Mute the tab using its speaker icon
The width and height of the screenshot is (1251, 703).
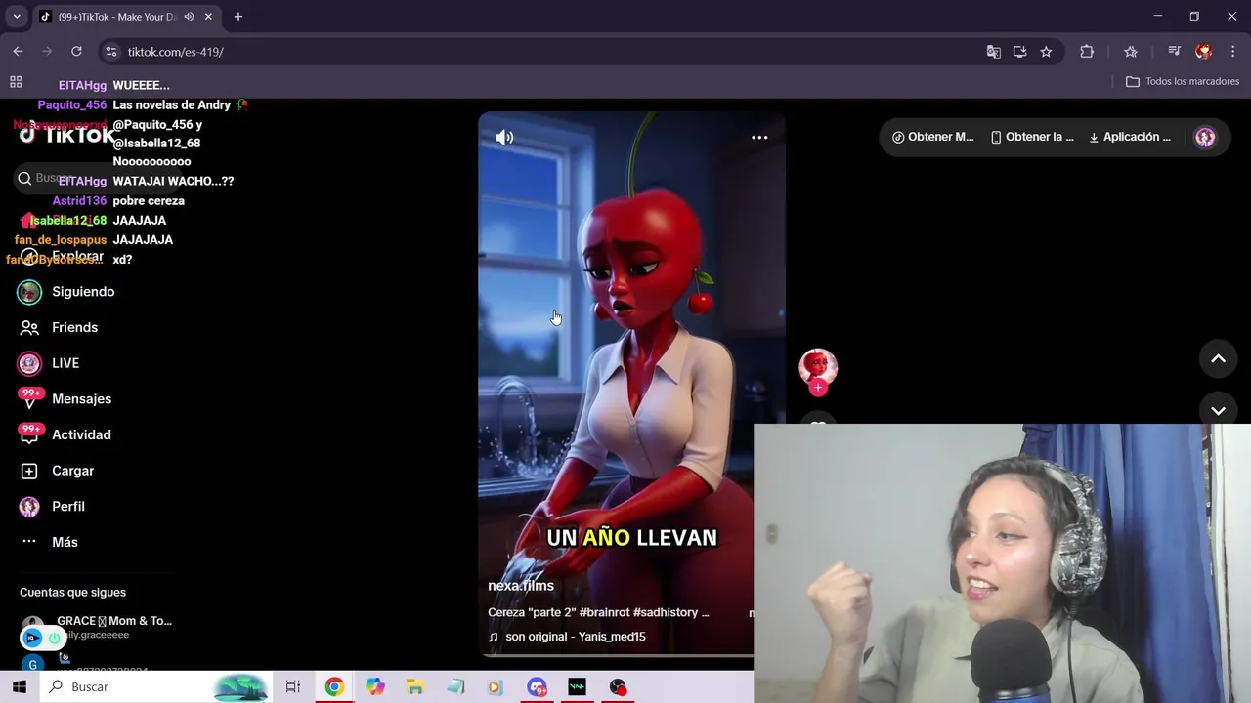189,17
